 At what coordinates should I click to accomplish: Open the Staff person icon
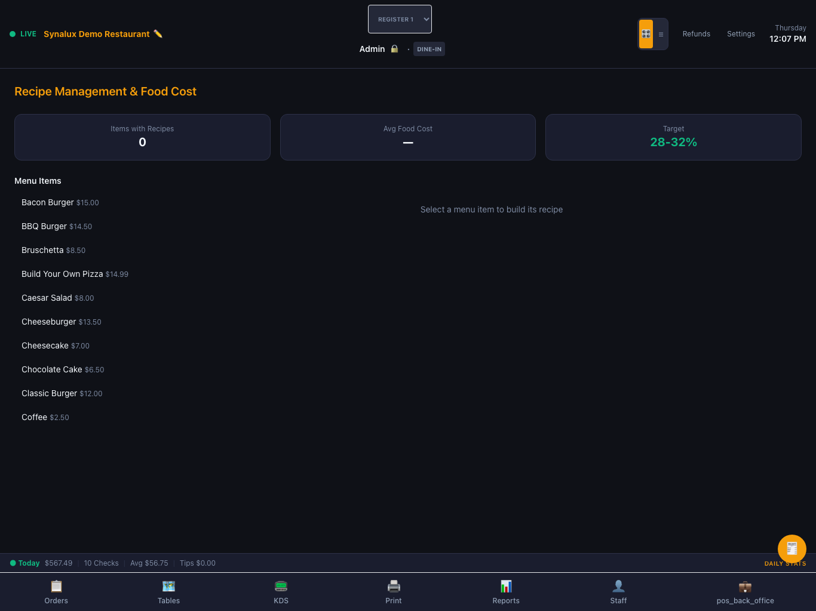pos(618,586)
